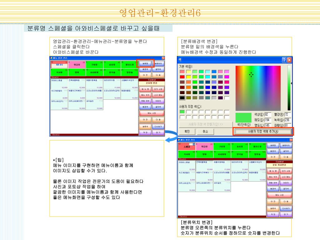Image resolution: width=320 pixels, height=240 pixels.
Task: Click 아와비스페셜 menu tile in 분류명 변경 window
Action: tap(59, 84)
